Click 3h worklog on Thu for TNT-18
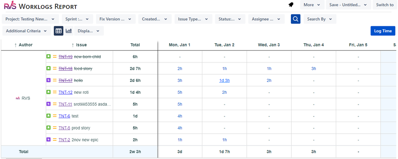 314,69
